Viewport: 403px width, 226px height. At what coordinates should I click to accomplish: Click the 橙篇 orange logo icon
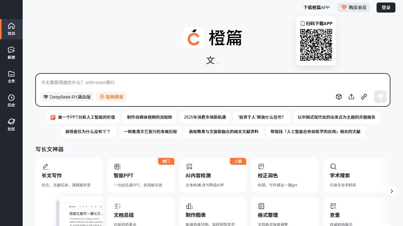(194, 38)
